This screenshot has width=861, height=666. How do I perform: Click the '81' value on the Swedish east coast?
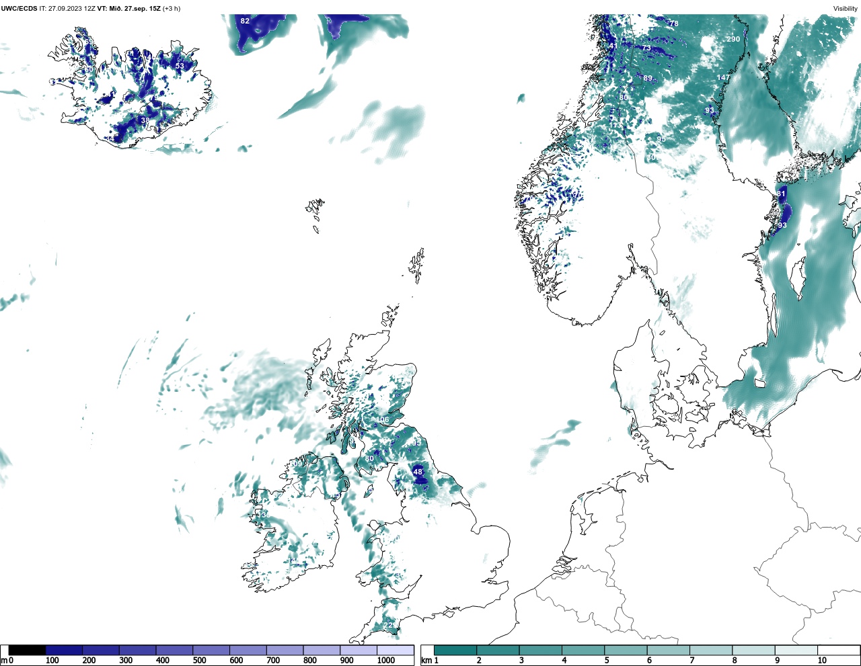click(x=781, y=193)
